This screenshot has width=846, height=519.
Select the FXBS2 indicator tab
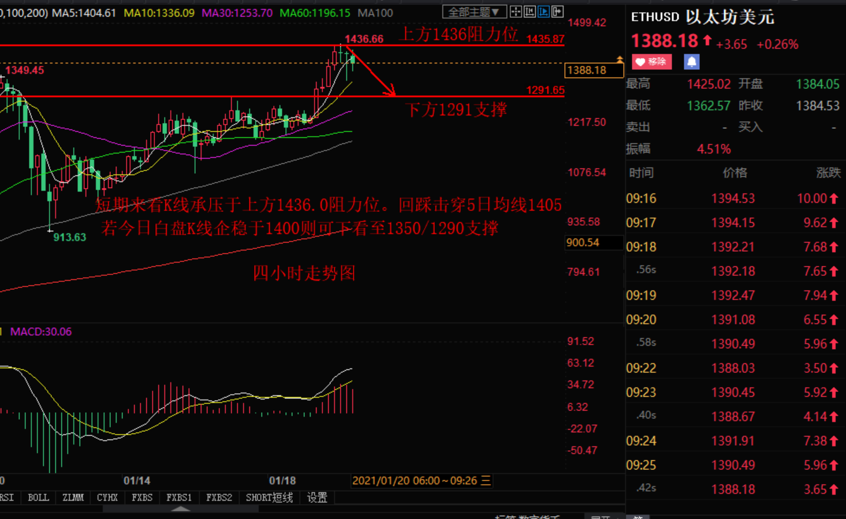click(219, 498)
